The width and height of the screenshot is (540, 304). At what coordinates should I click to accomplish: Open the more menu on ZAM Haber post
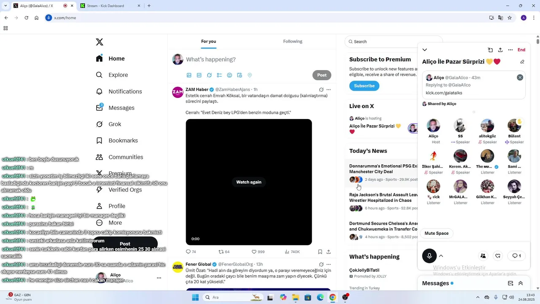329,90
